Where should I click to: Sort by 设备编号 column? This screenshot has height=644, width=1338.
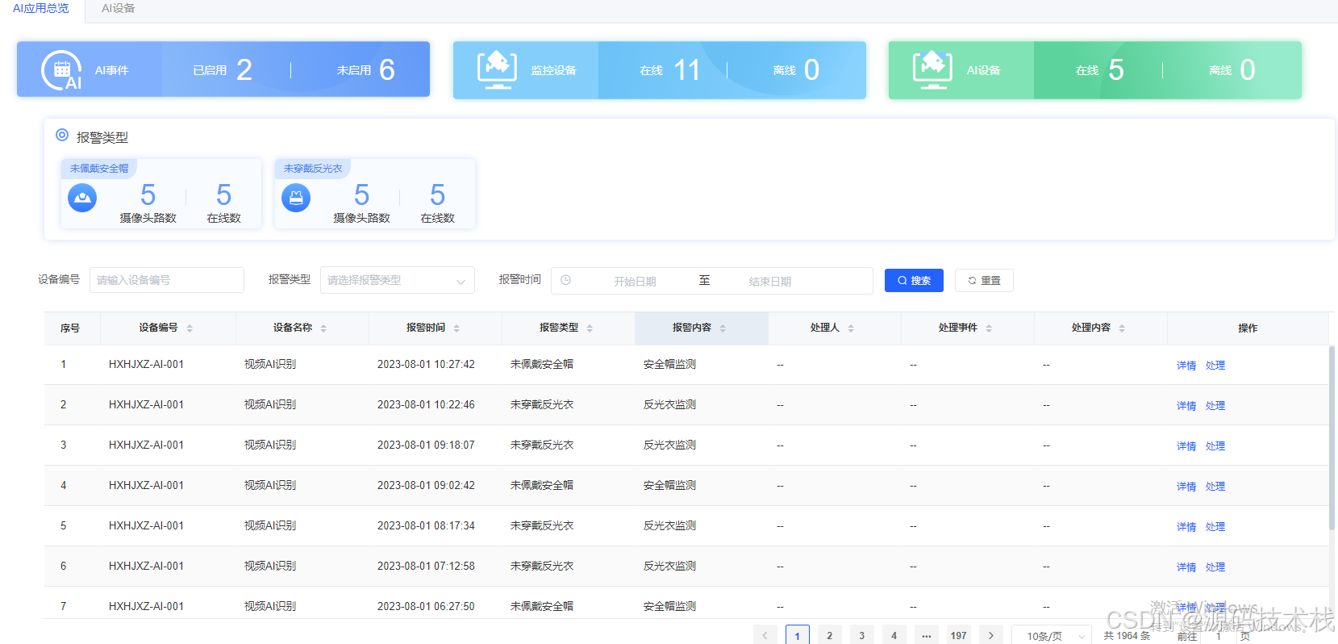pos(190,328)
